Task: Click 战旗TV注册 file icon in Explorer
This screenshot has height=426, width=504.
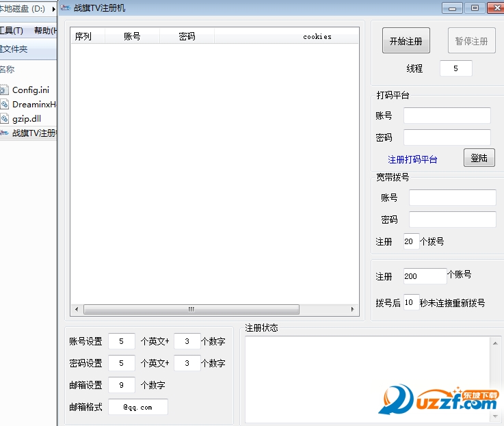Action: coord(4,133)
